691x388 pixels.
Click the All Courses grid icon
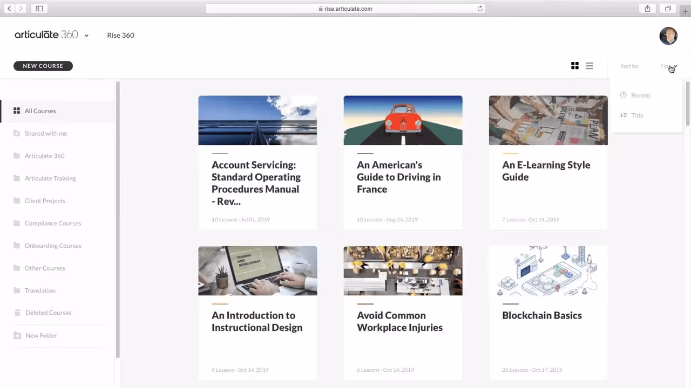click(x=17, y=110)
